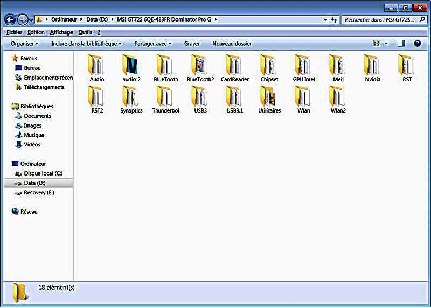Open the Affichage menu

[61, 32]
